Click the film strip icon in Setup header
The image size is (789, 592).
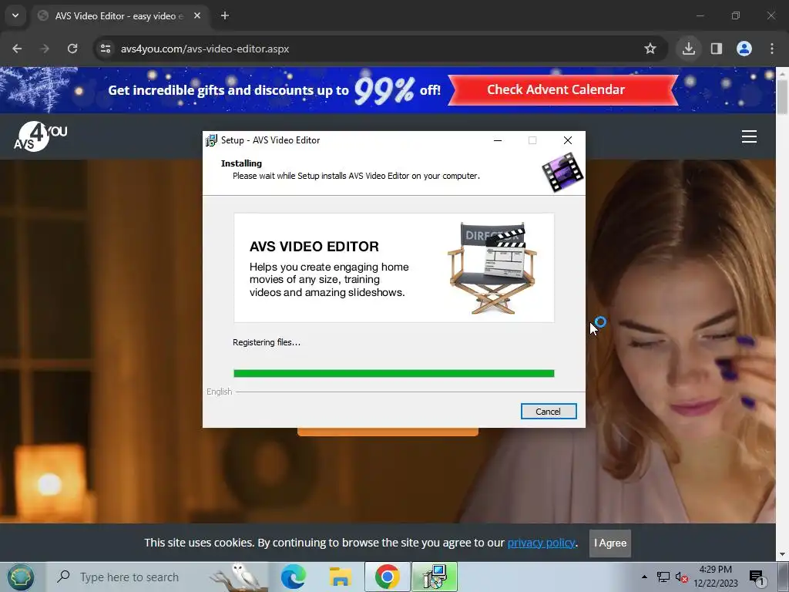[562, 173]
